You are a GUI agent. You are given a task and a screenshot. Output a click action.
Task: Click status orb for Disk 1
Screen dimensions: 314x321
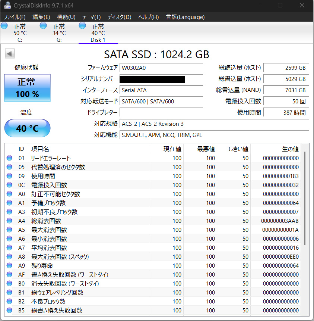click(82, 26)
